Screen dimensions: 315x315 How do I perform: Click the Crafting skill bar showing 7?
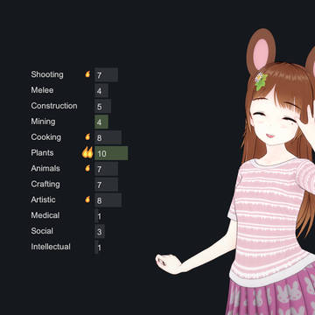(x=106, y=185)
